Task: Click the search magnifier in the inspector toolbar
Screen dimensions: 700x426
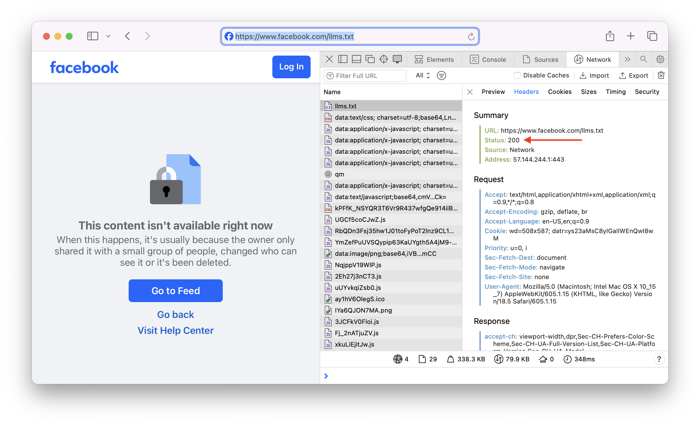Action: (644, 59)
